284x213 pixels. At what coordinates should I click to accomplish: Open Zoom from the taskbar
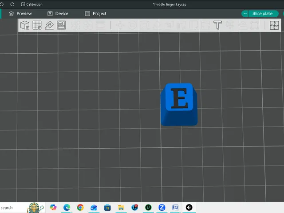click(x=162, y=207)
